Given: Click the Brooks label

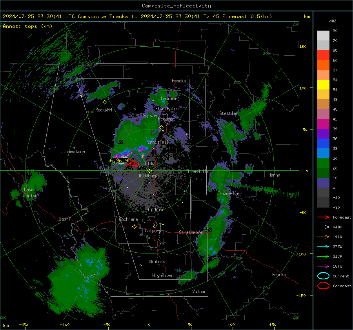Looking at the screenshot, I should pyautogui.click(x=279, y=275).
